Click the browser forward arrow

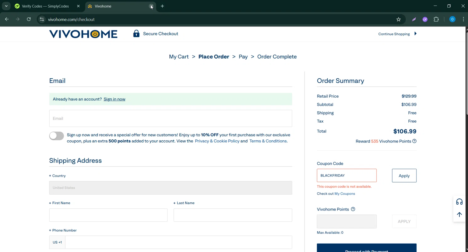pyautogui.click(x=18, y=19)
